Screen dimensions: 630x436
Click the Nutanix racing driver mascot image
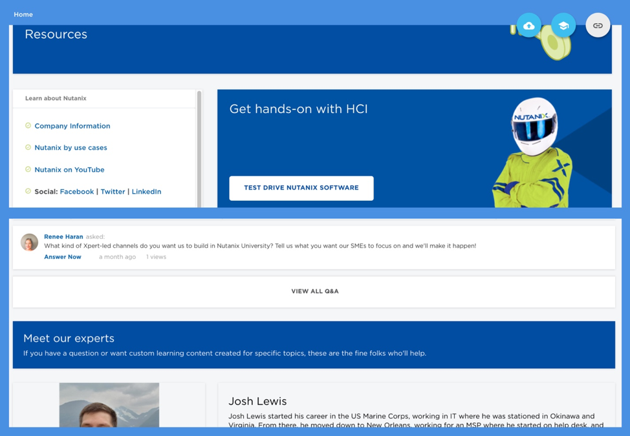pos(532,152)
